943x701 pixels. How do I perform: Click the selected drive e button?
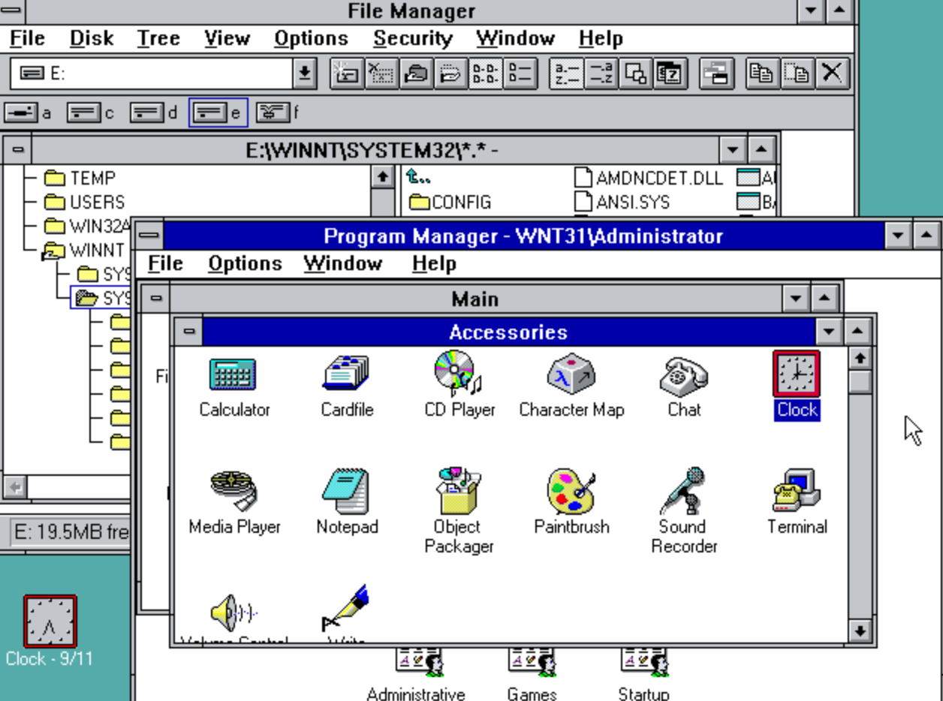(x=218, y=113)
